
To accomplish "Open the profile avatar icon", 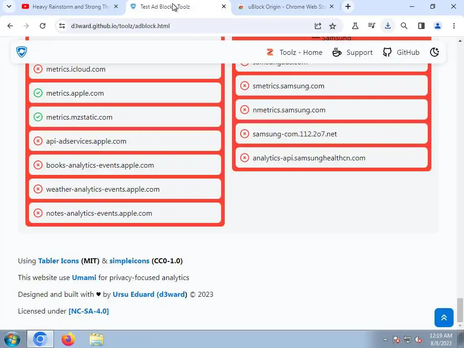I will tap(438, 26).
